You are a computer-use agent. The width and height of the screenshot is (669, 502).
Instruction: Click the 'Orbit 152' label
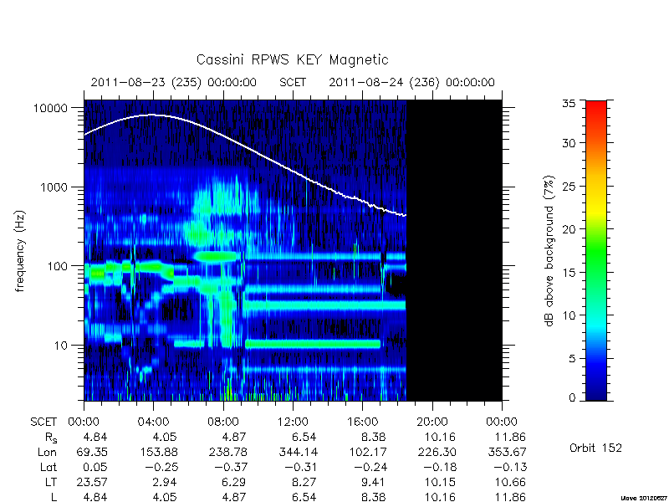click(595, 448)
